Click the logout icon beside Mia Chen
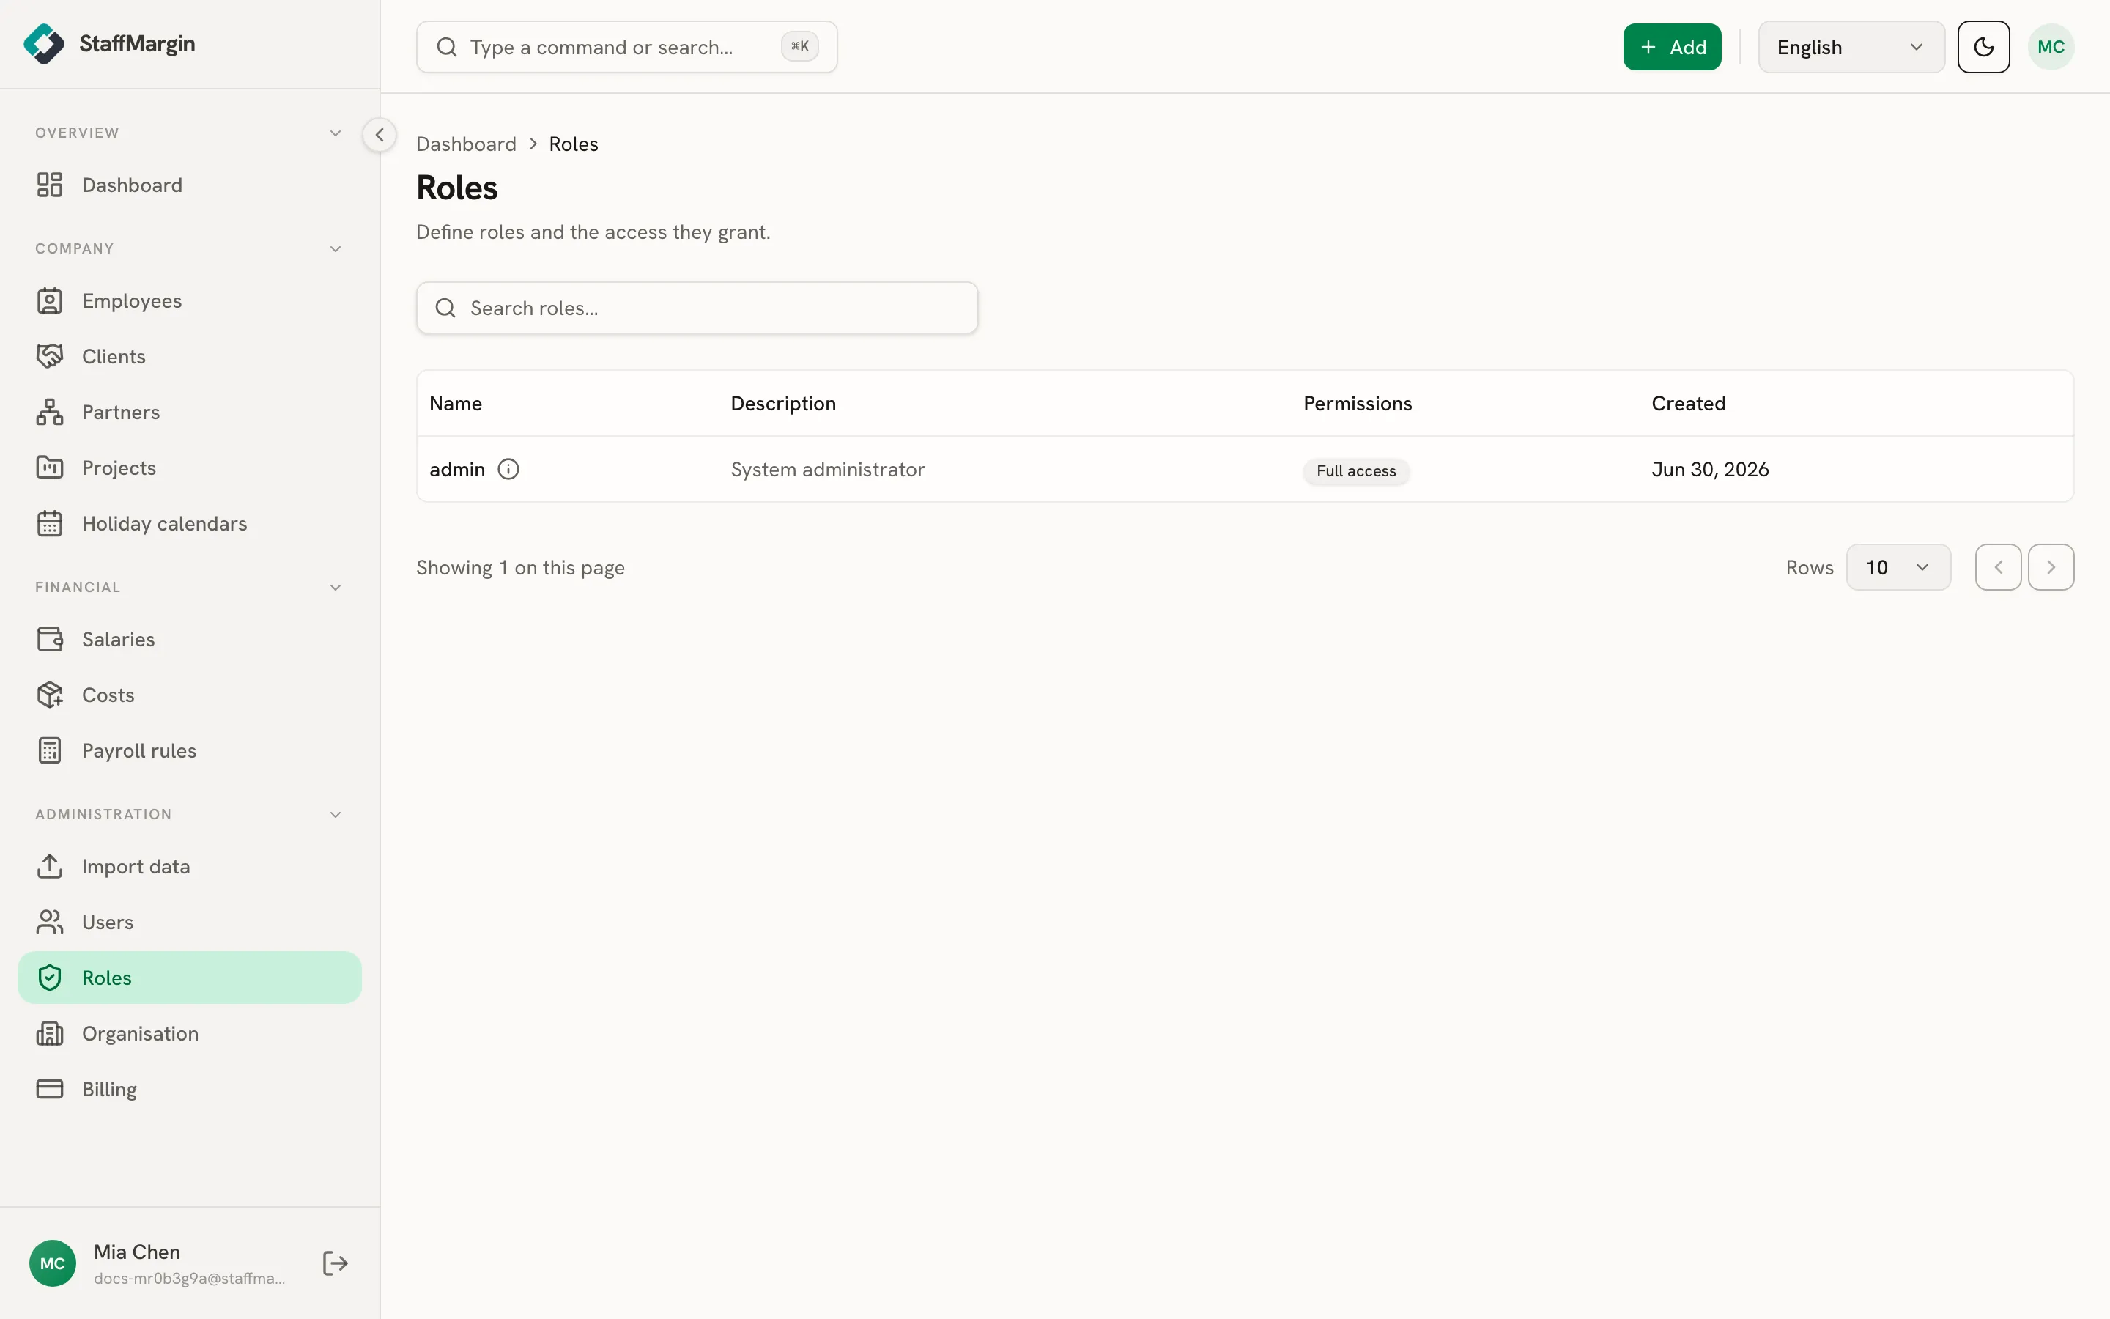The height and width of the screenshot is (1319, 2110). [336, 1263]
